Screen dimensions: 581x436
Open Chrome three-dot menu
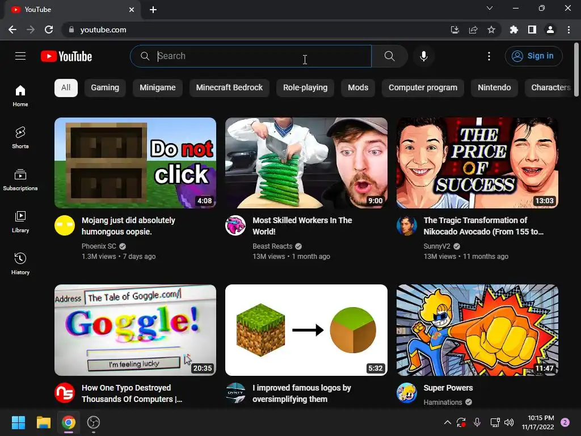click(569, 30)
